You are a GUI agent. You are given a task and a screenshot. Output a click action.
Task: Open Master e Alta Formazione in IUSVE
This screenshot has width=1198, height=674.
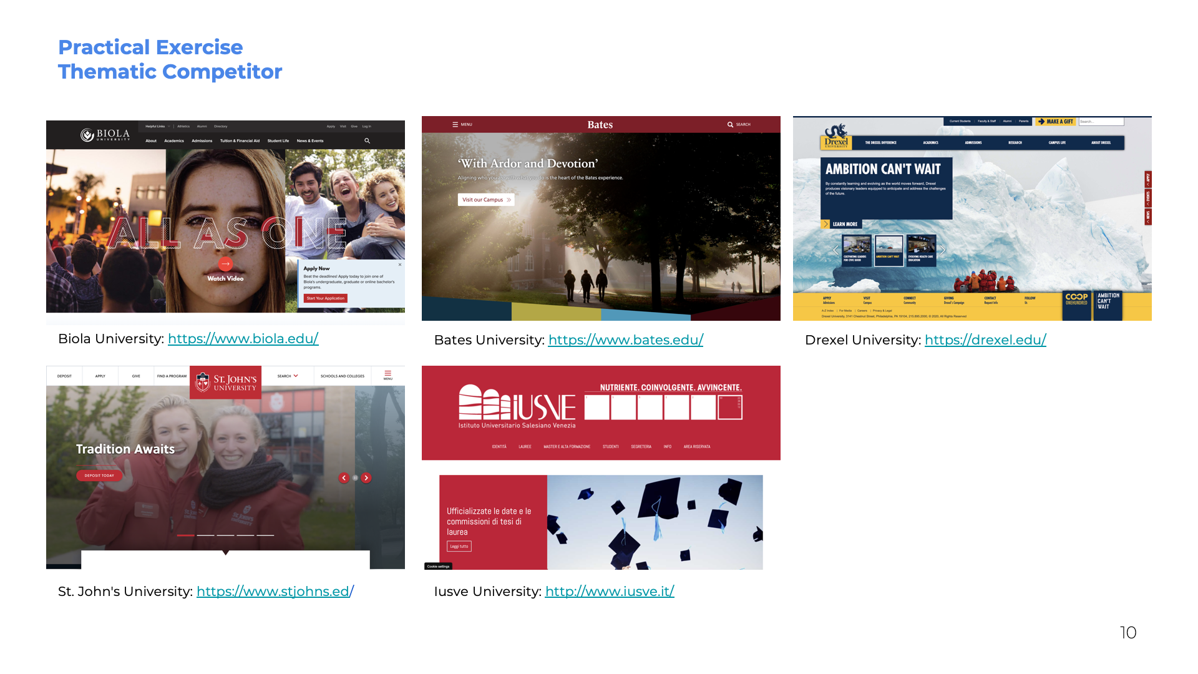(x=567, y=447)
